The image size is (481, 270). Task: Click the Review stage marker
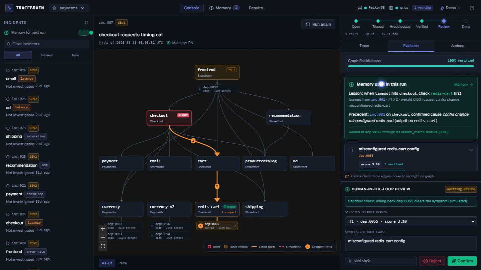click(444, 21)
